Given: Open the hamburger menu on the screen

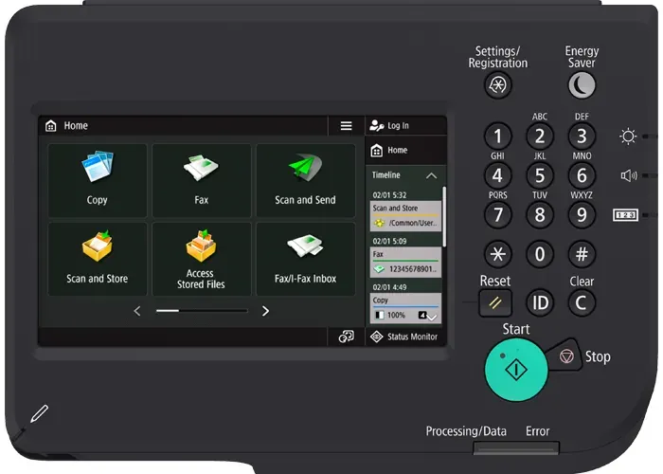Looking at the screenshot, I should pos(347,126).
